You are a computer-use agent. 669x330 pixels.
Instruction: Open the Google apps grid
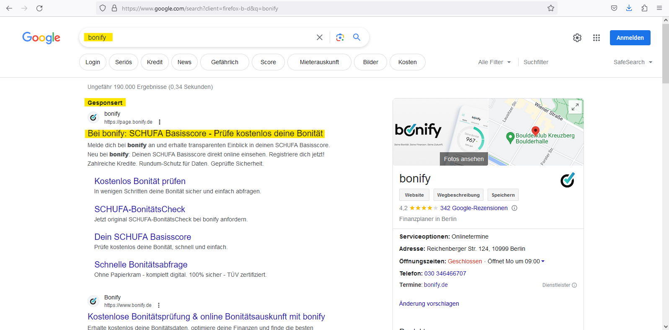tap(597, 38)
